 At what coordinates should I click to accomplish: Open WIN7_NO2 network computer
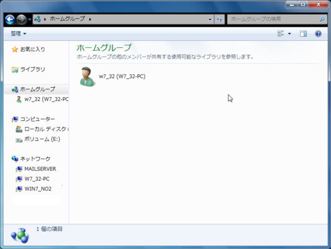pyautogui.click(x=38, y=189)
